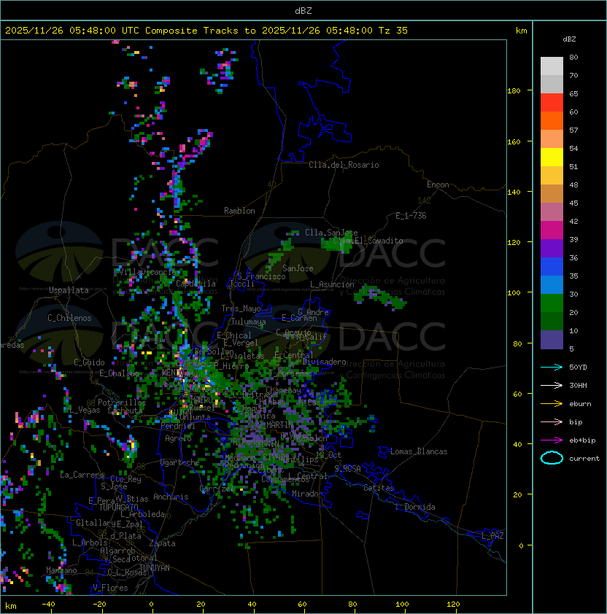Pick the magenta 42 dBZ color swatch
Viewport: 607px width, 614px height.
click(x=552, y=230)
